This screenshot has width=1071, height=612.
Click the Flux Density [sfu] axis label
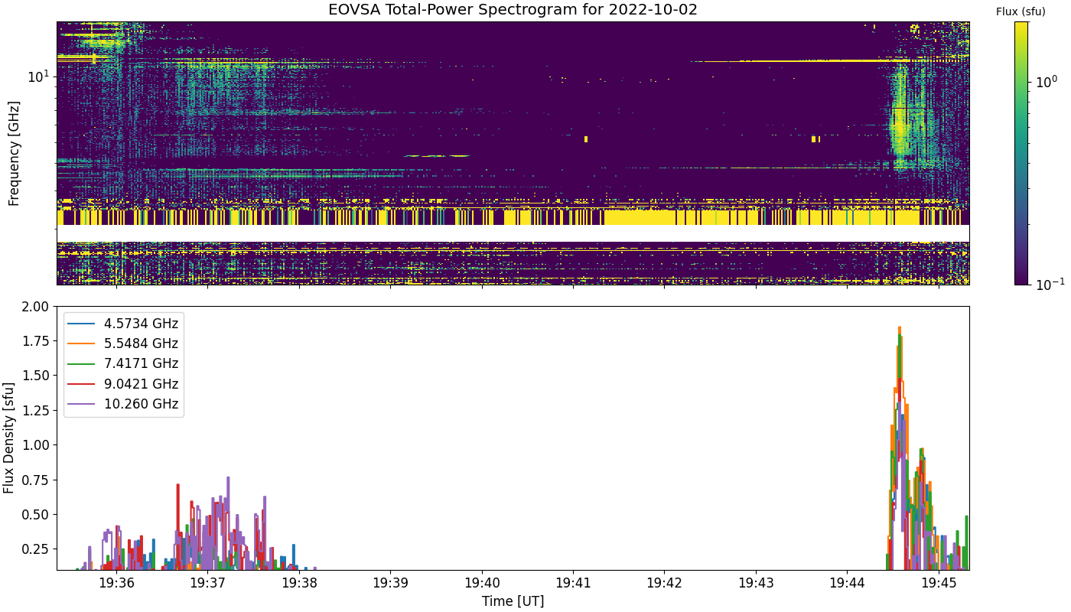click(9, 438)
